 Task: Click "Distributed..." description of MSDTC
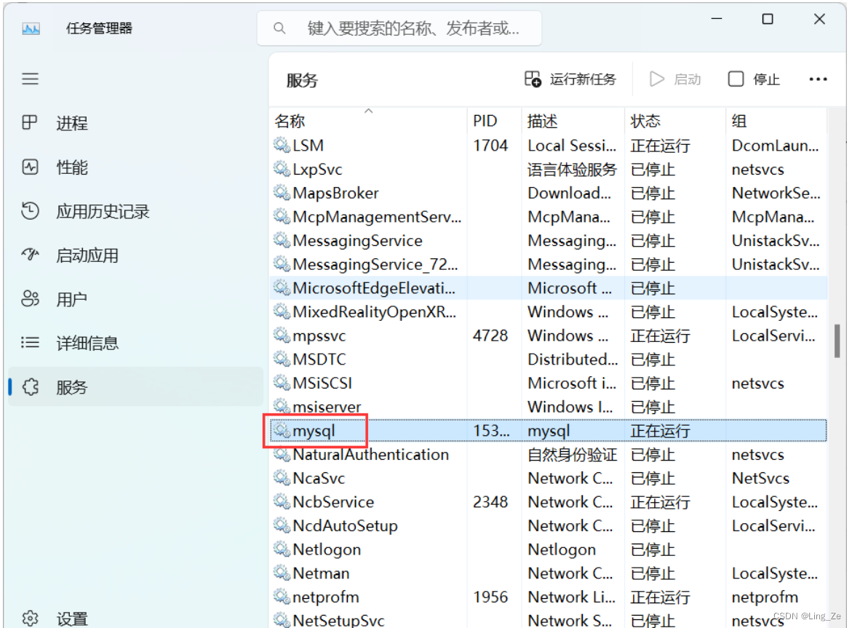pyautogui.click(x=573, y=359)
